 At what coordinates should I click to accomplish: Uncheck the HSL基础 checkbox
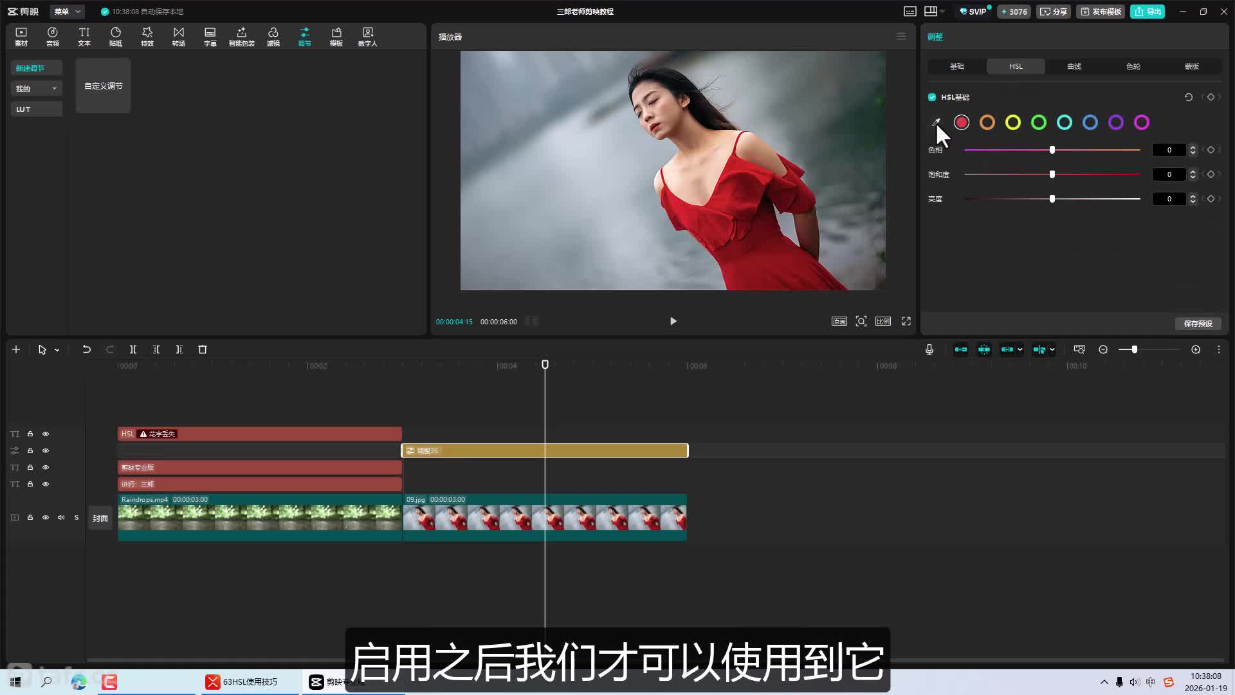coord(932,97)
